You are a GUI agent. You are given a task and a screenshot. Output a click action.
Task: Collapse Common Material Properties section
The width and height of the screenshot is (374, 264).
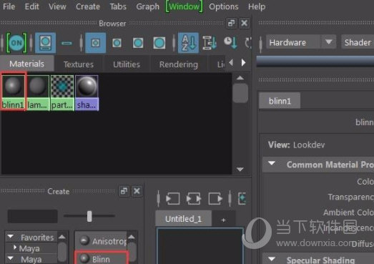(271, 163)
